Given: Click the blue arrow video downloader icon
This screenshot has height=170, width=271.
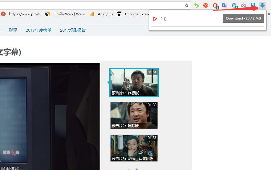Looking at the screenshot, I should pos(262,5).
